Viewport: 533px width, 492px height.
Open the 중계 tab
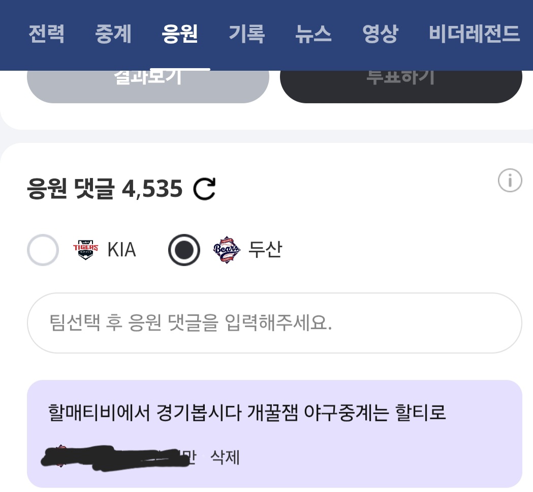[x=113, y=34]
